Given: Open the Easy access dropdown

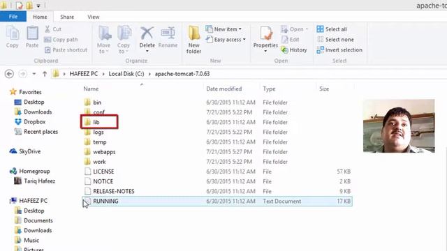Looking at the screenshot, I should click(226, 40).
